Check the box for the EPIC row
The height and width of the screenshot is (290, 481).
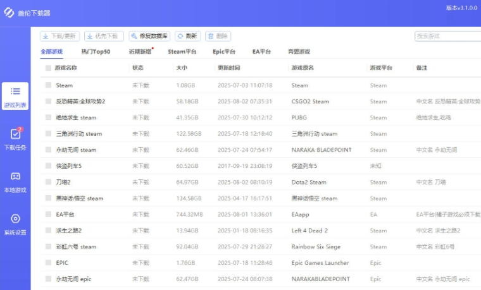point(48,262)
